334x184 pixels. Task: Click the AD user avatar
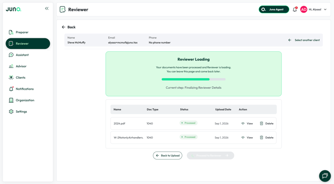point(304,9)
